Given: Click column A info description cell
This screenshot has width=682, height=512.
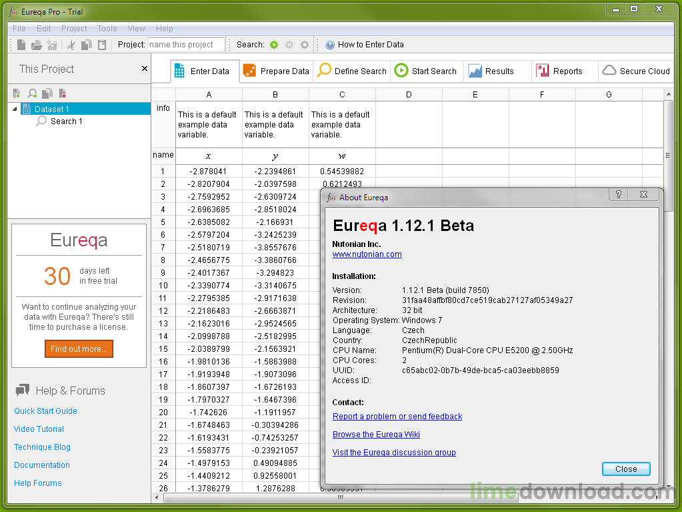Looking at the screenshot, I should click(209, 125).
